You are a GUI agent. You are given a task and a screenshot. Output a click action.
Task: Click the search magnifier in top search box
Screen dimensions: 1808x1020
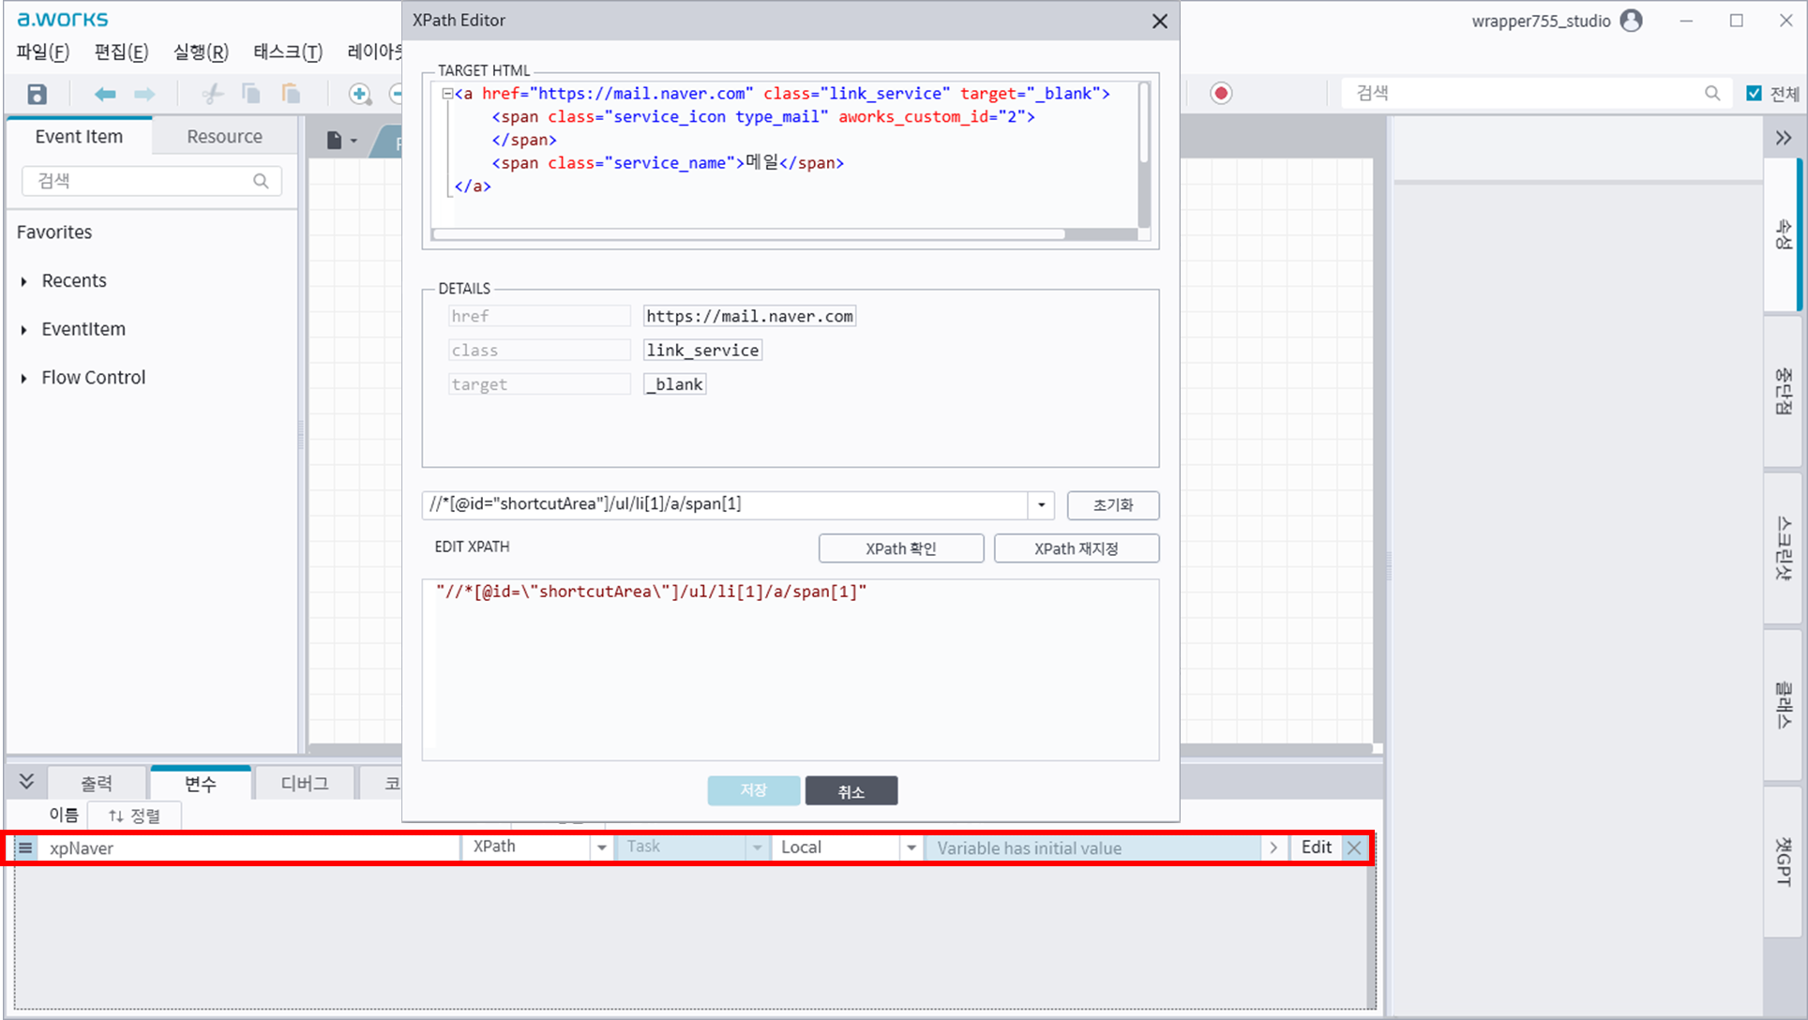pos(1712,93)
